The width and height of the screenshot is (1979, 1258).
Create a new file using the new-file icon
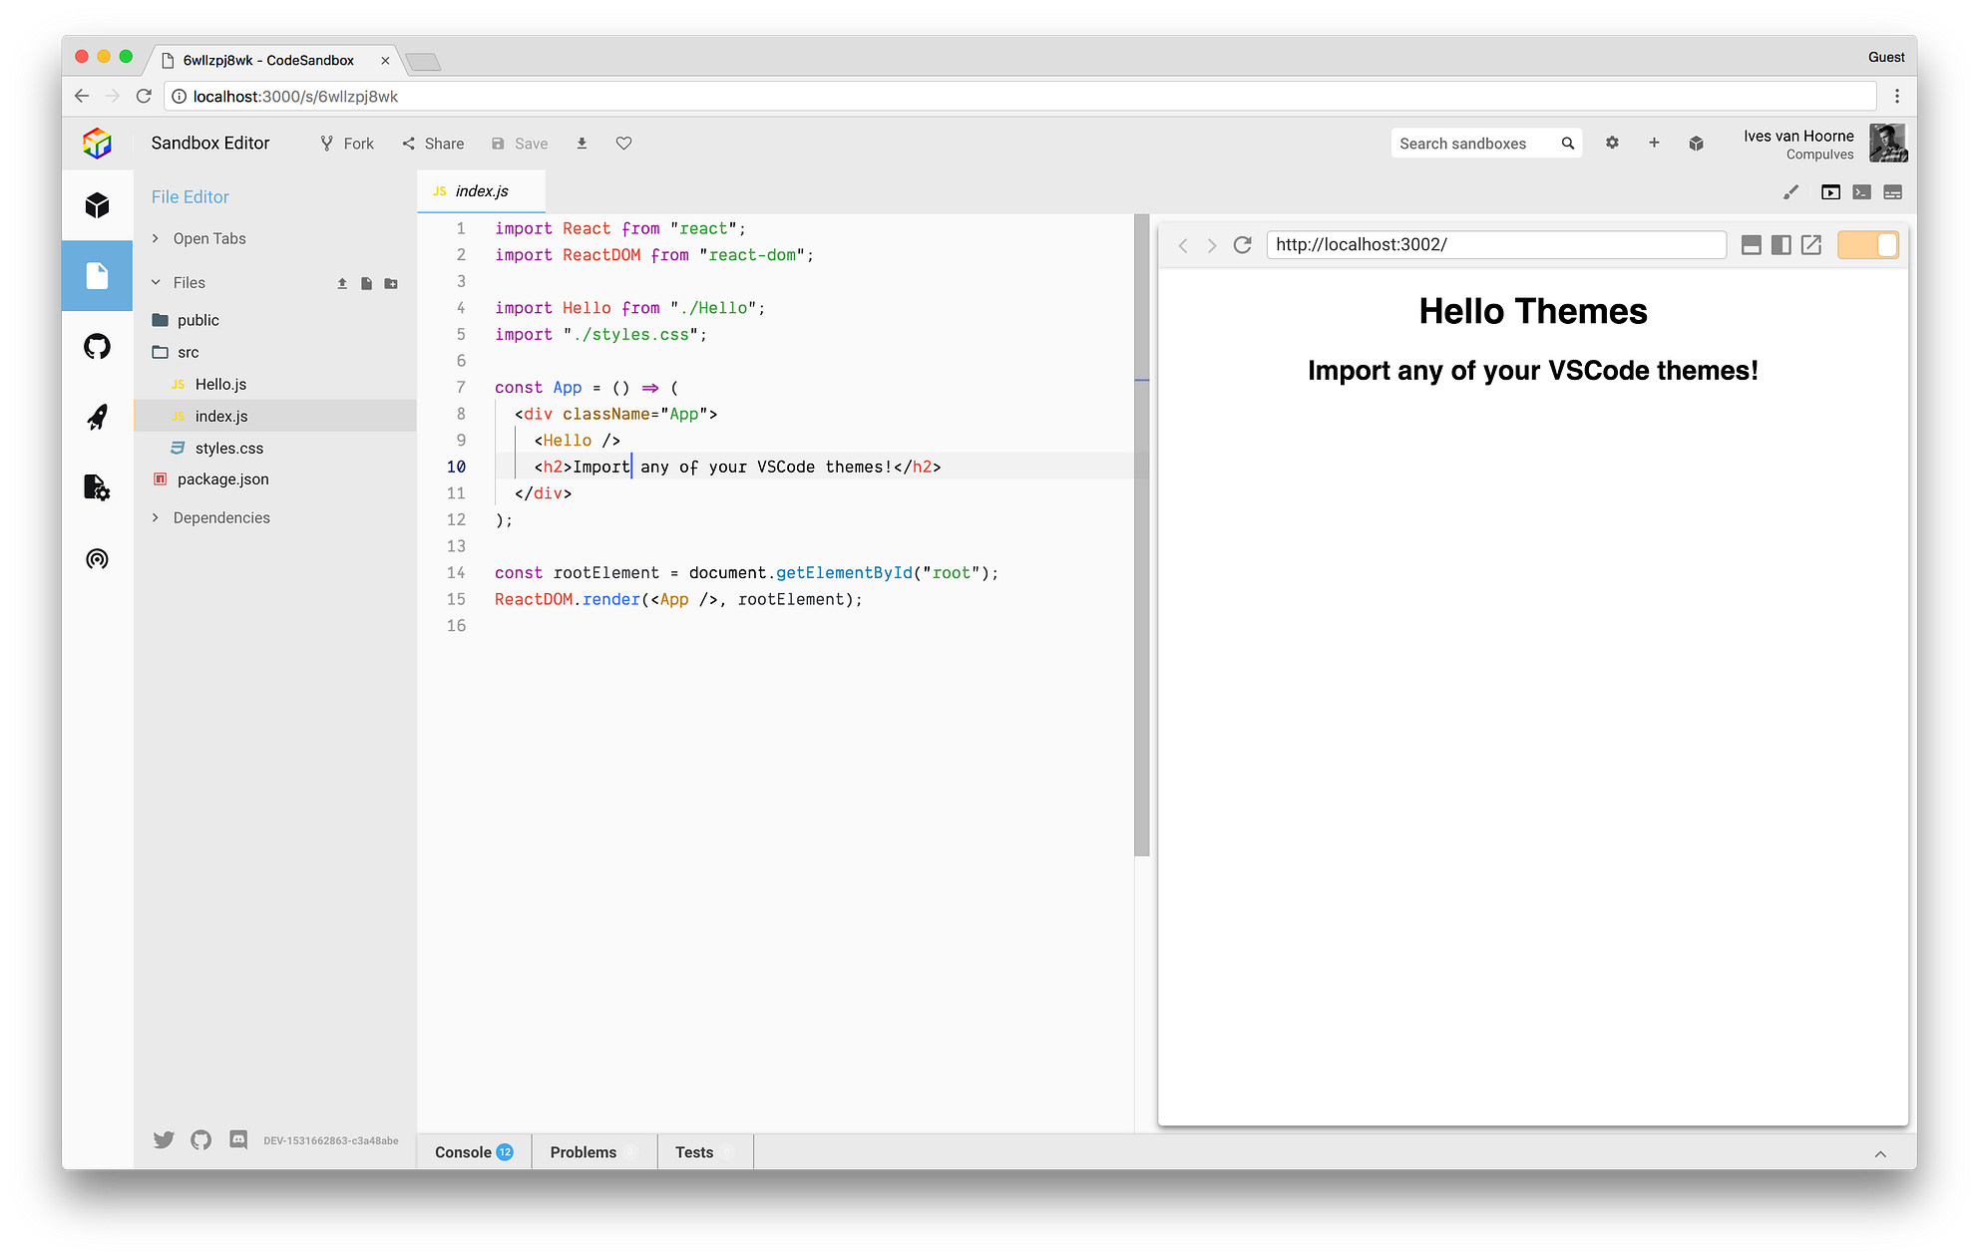coord(366,283)
